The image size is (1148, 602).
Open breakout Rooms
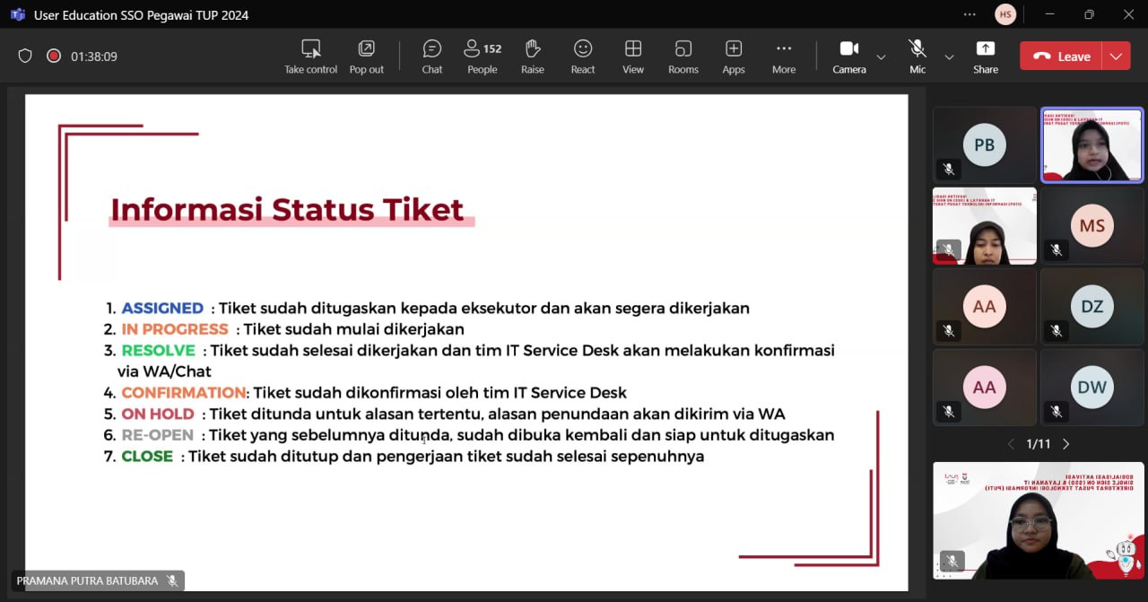point(683,56)
